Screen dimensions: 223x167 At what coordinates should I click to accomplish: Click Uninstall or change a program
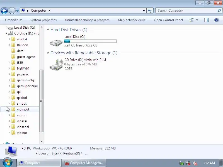[87, 20]
